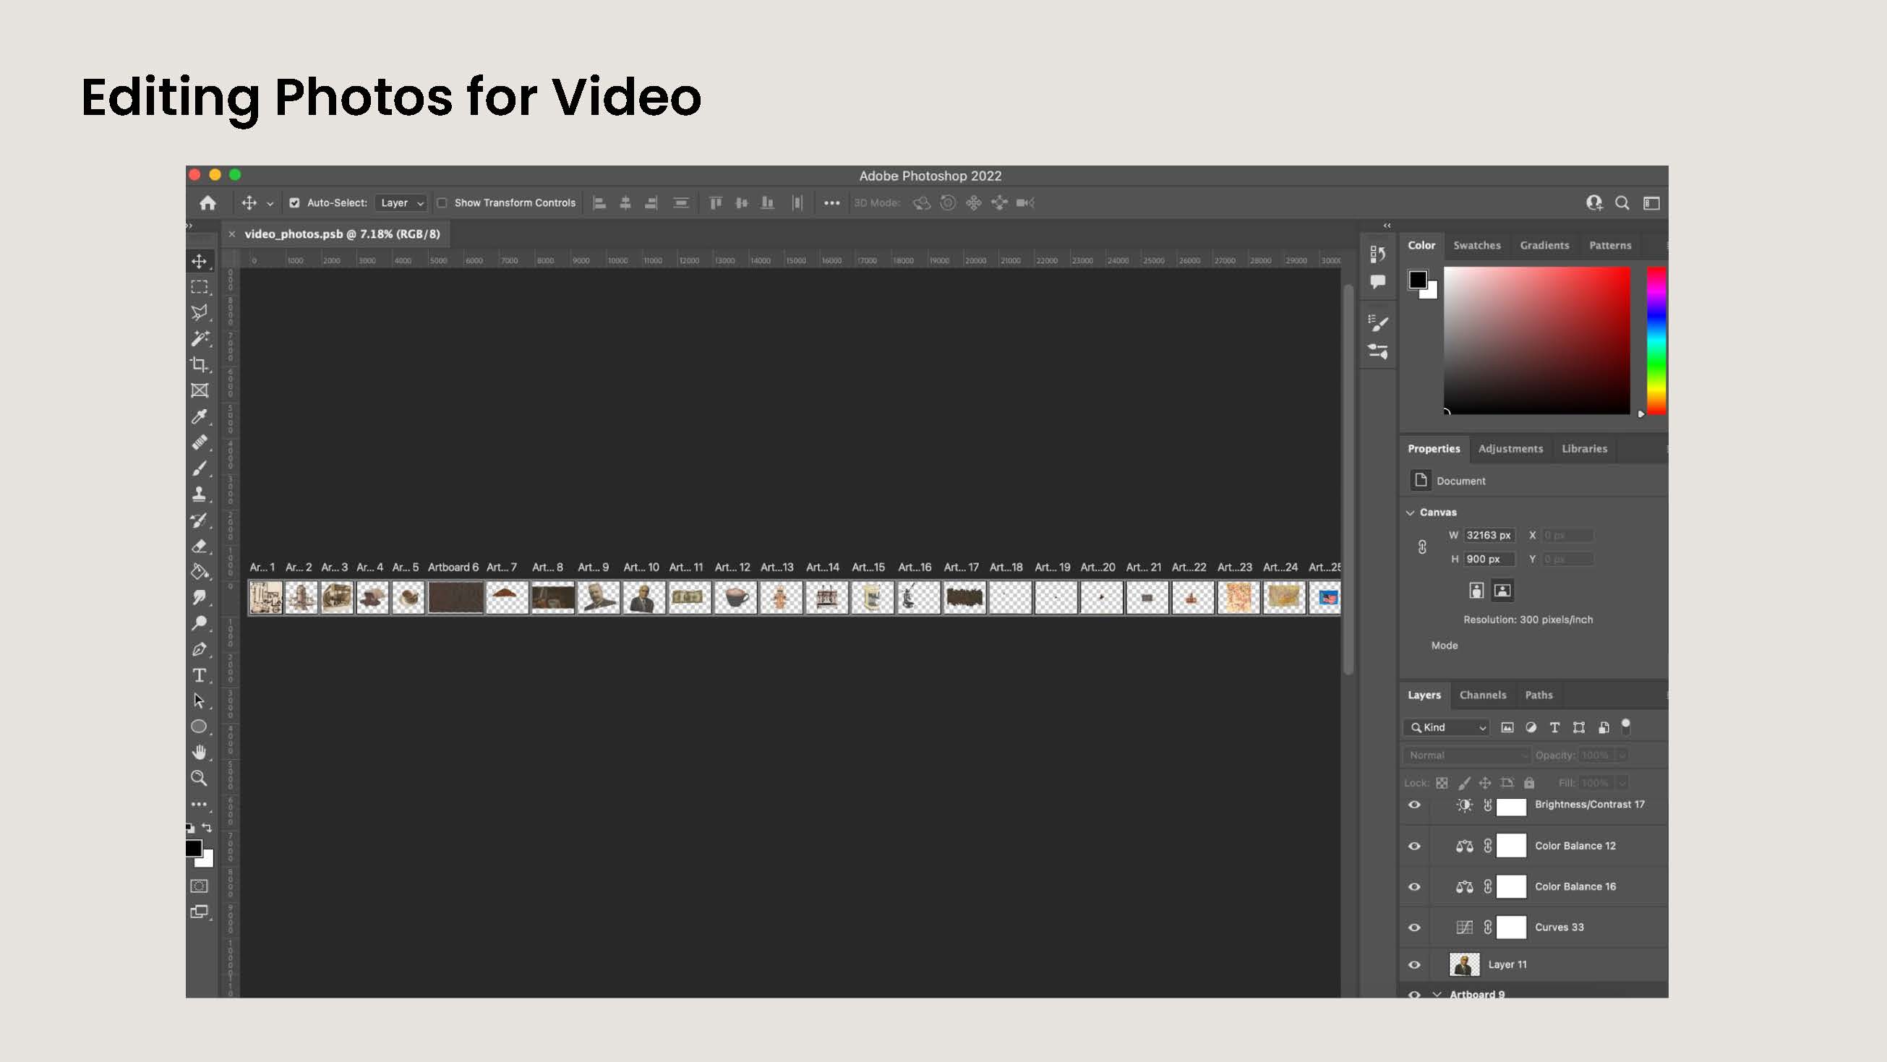The image size is (1887, 1062).
Task: Select the Ellipse shape tool
Action: 199,727
